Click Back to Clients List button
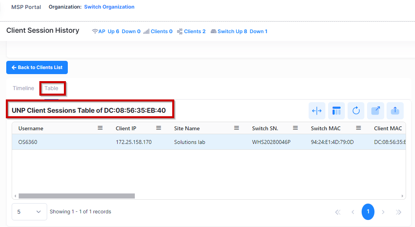Viewport: 415px width, 227px height. [x=37, y=67]
